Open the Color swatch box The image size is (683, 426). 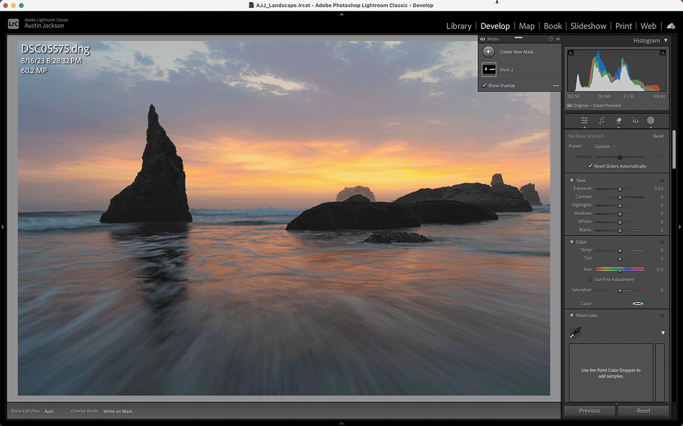(x=637, y=304)
